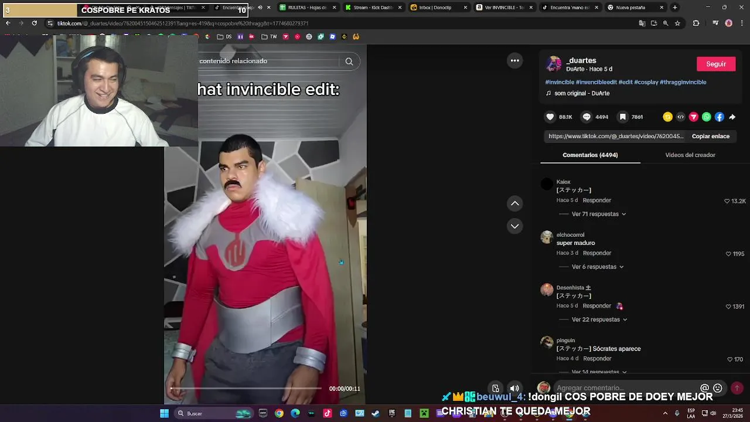750x422 pixels.
Task: Open the #cosplay hashtag
Action: click(x=646, y=82)
